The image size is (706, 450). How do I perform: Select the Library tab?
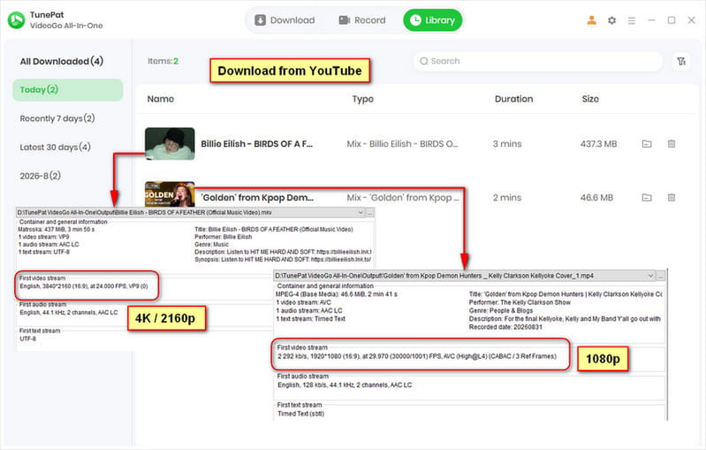point(432,20)
